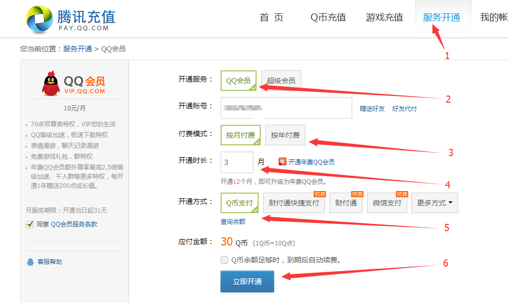Select the 按月付费 payment mode
The image size is (508, 303).
click(241, 135)
